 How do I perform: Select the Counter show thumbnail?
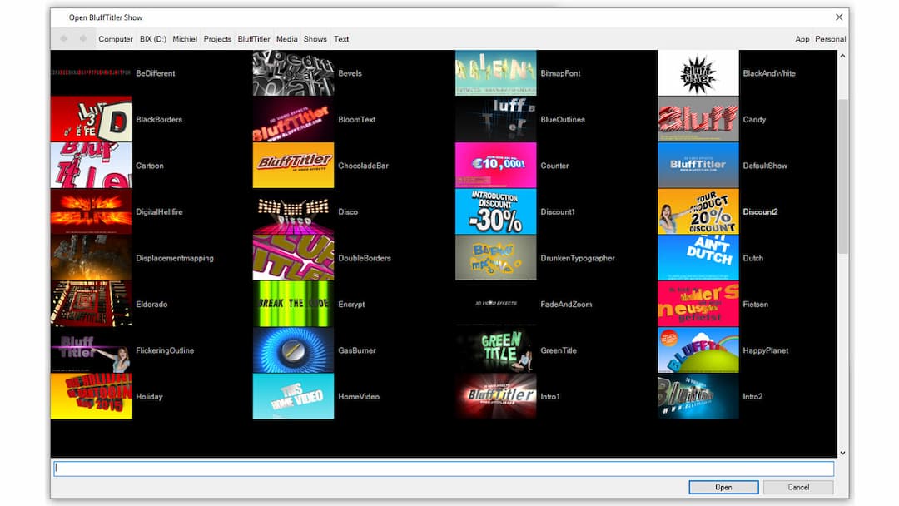point(495,165)
